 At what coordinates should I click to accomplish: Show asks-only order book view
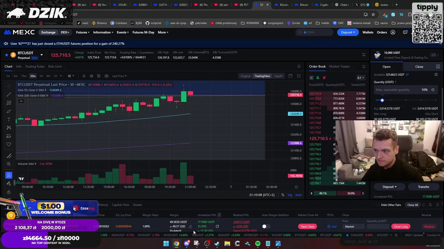point(324,78)
